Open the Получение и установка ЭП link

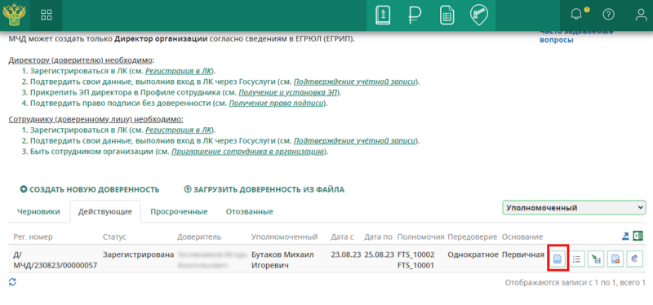point(288,92)
